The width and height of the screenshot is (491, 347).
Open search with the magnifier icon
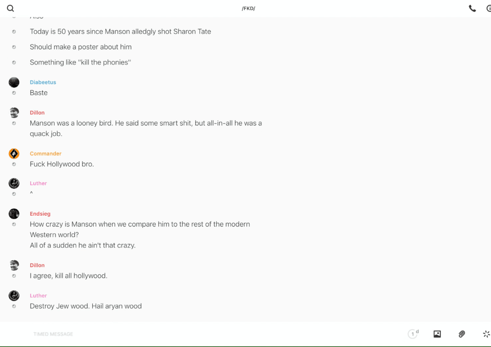10,8
